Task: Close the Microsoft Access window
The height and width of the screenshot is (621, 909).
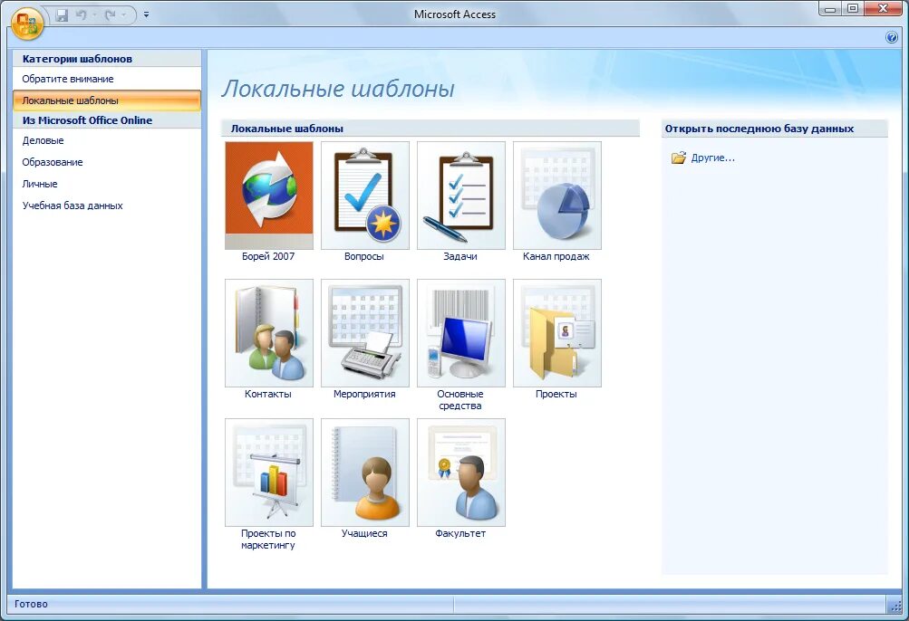Action: coord(883,9)
